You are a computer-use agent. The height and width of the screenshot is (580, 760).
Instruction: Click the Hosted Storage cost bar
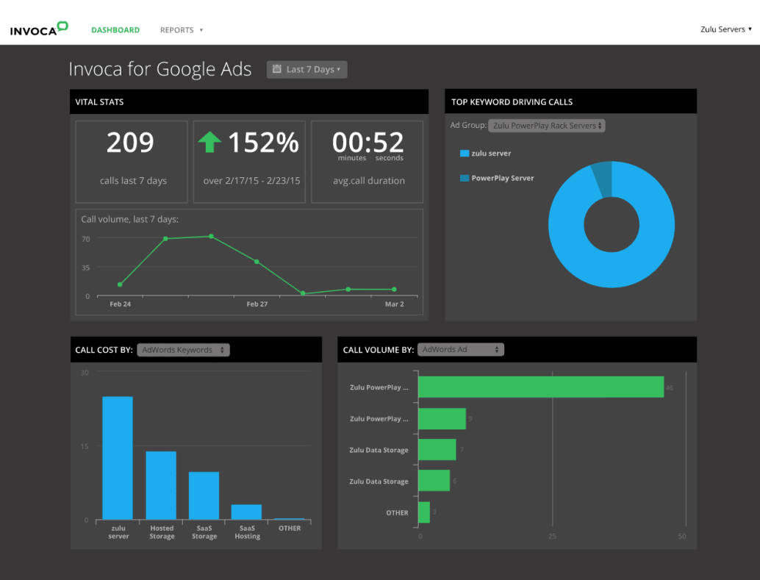161,485
